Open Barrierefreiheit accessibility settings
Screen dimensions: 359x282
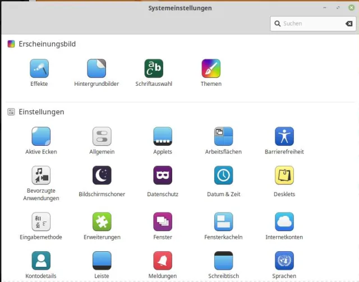(284, 136)
